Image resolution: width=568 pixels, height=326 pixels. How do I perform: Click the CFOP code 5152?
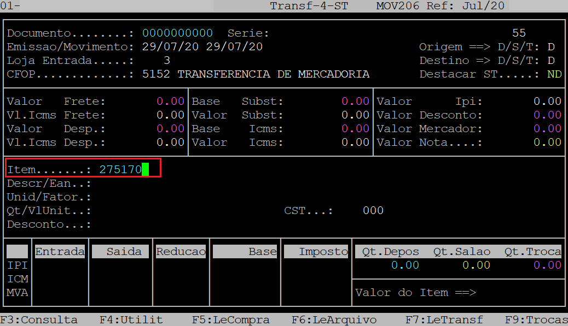click(x=156, y=74)
